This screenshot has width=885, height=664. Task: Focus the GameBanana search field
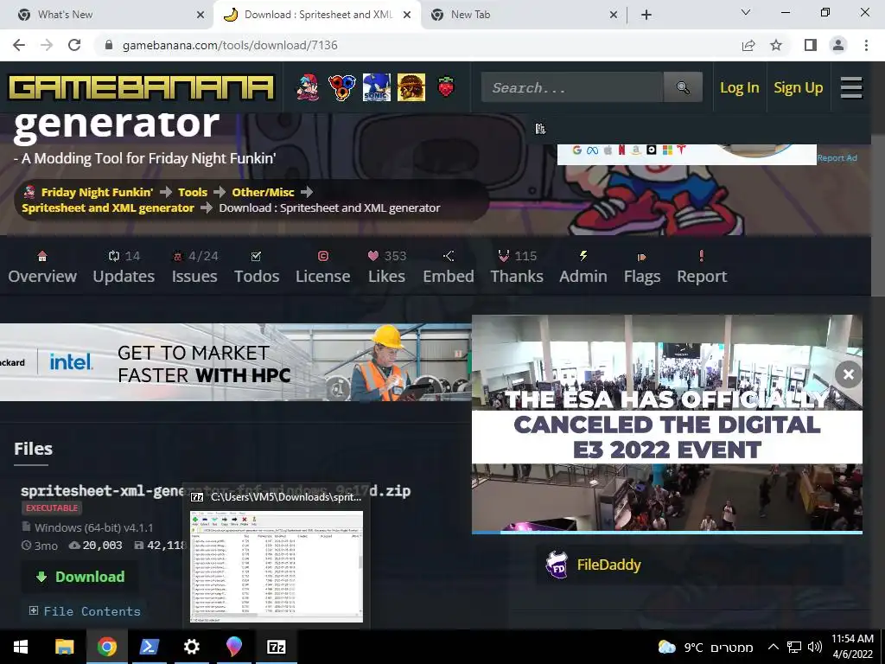[x=572, y=87]
